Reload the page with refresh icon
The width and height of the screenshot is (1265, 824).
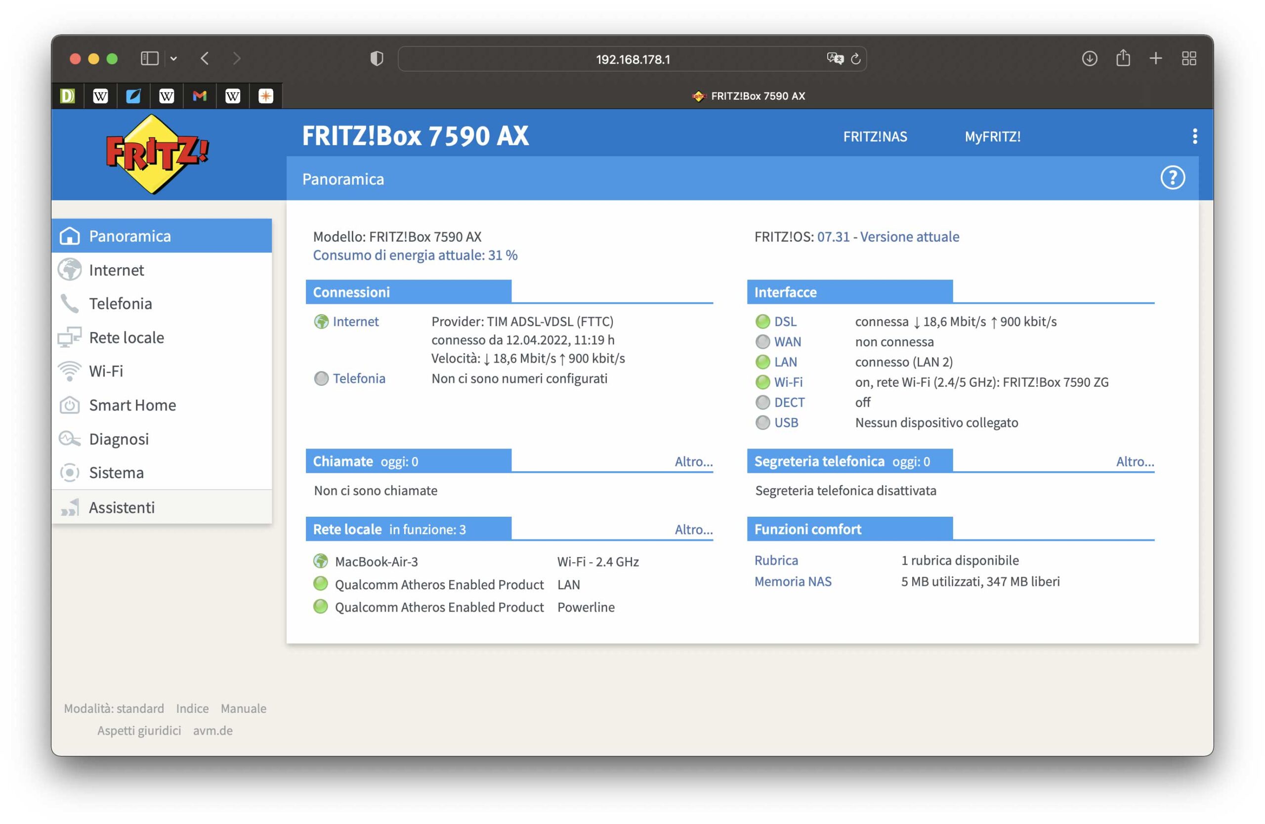pos(855,58)
